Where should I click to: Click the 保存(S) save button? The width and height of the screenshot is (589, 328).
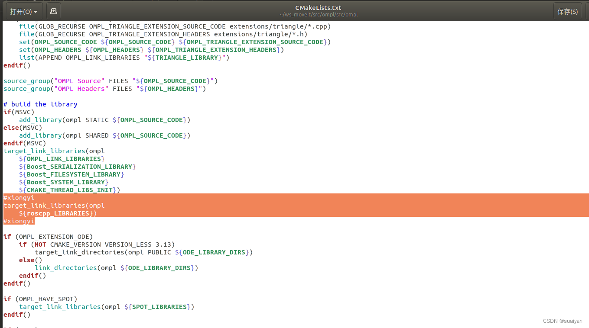(x=567, y=11)
